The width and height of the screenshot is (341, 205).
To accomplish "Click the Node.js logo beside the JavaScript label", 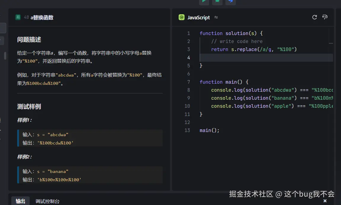I will point(181,17).
